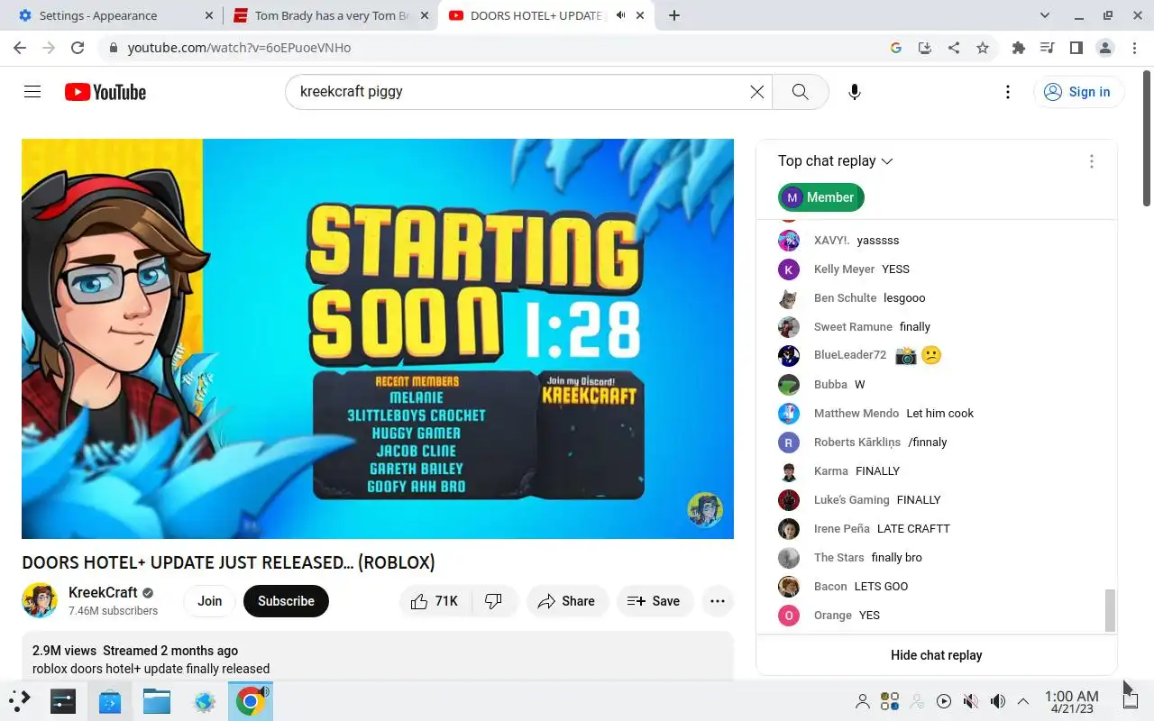The height and width of the screenshot is (721, 1154).
Task: Go back one page in the browser
Action: pos(20,48)
